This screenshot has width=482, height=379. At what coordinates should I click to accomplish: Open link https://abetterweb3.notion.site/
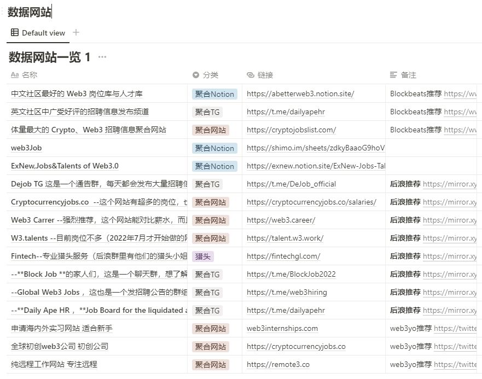[x=300, y=94]
